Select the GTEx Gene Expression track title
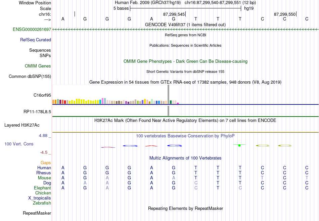Screen dimensions: 319x221 [x=185, y=82]
